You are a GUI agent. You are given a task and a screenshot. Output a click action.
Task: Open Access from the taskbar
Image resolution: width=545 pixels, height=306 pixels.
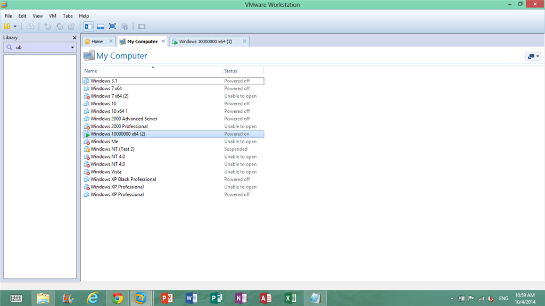pyautogui.click(x=266, y=298)
